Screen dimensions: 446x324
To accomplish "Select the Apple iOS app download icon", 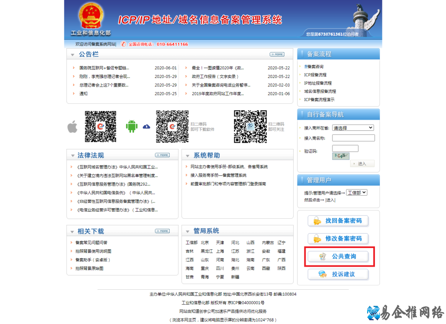I will click(73, 127).
